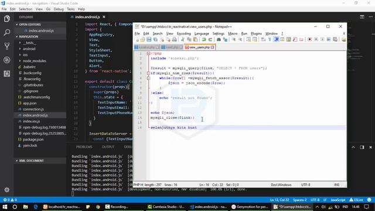Open the VS Code Manage gear icon
375x211 pixels.
pos(6,190)
